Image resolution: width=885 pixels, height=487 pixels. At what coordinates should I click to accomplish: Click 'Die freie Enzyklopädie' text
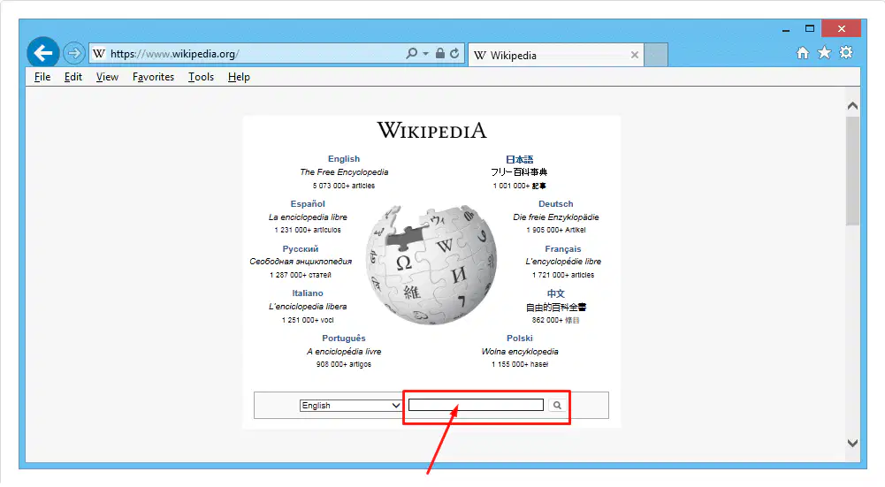[x=556, y=217]
